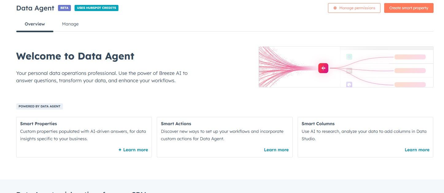
Task: Click the Smart Properties description text
Action: [83, 135]
